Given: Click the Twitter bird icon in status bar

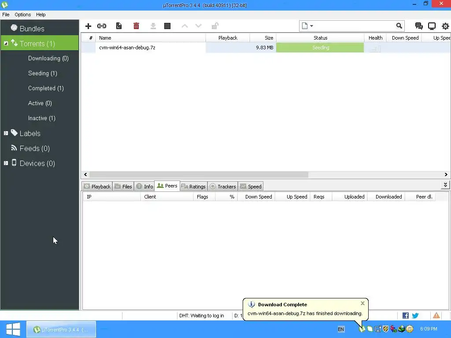Looking at the screenshot, I should tap(415, 316).
